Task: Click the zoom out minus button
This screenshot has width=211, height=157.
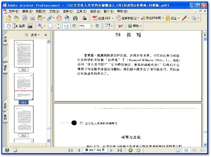Action: tap(74, 26)
